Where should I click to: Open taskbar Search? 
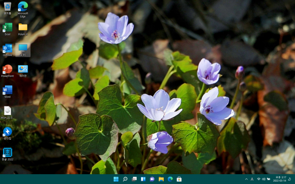click(x=125, y=179)
